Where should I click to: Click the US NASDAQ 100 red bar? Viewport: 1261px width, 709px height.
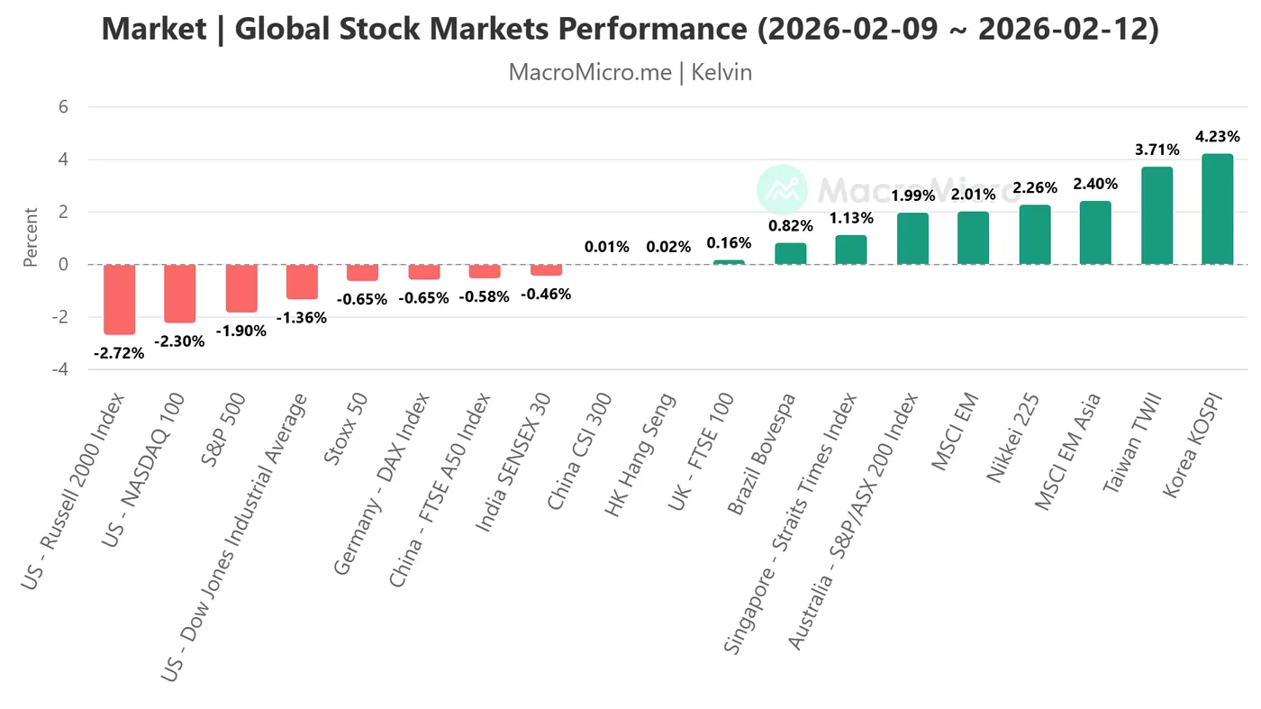[x=180, y=294]
